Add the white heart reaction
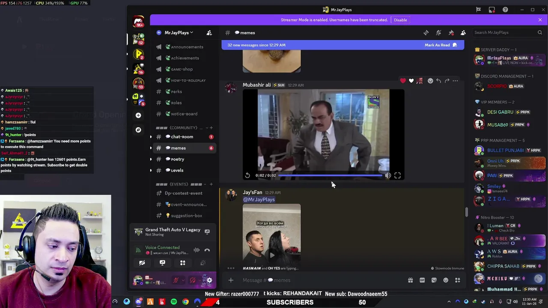The width and height of the screenshot is (548, 308). pyautogui.click(x=411, y=81)
